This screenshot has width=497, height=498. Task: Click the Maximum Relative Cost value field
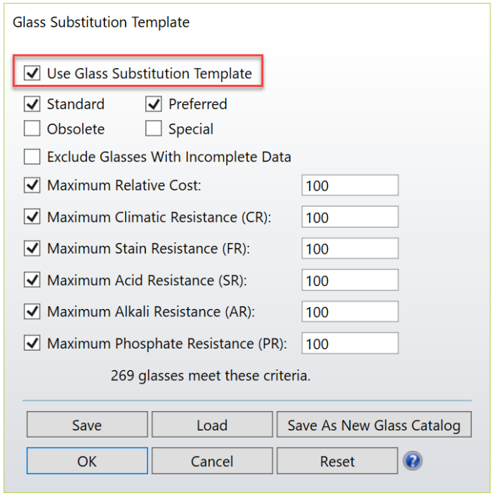[350, 185]
